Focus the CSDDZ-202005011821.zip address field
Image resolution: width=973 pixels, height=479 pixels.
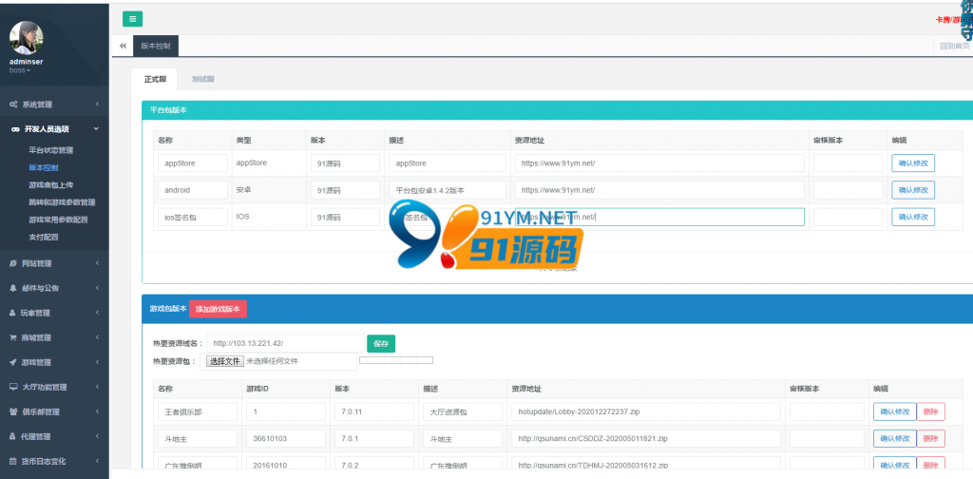click(x=646, y=438)
